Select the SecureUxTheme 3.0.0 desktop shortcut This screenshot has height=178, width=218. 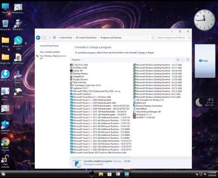click(x=18, y=43)
